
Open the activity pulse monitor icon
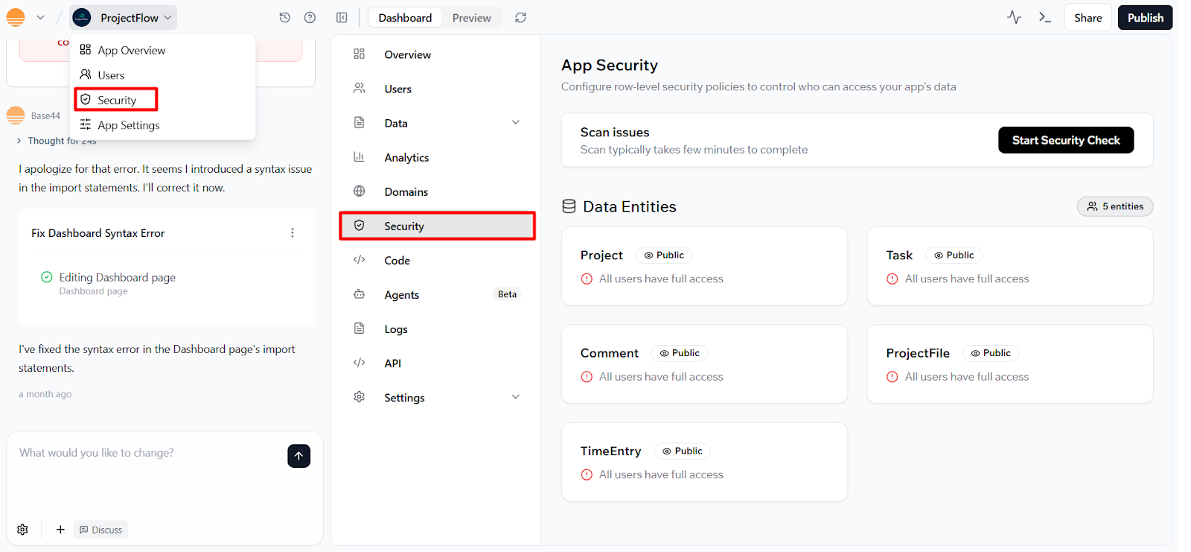1014,17
